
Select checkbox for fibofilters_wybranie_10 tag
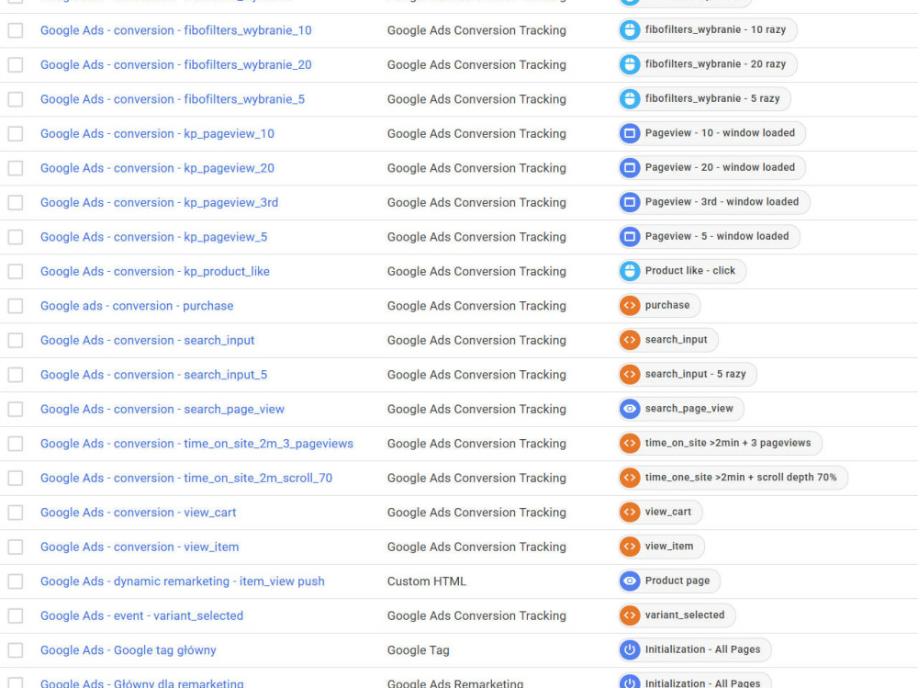tap(16, 30)
